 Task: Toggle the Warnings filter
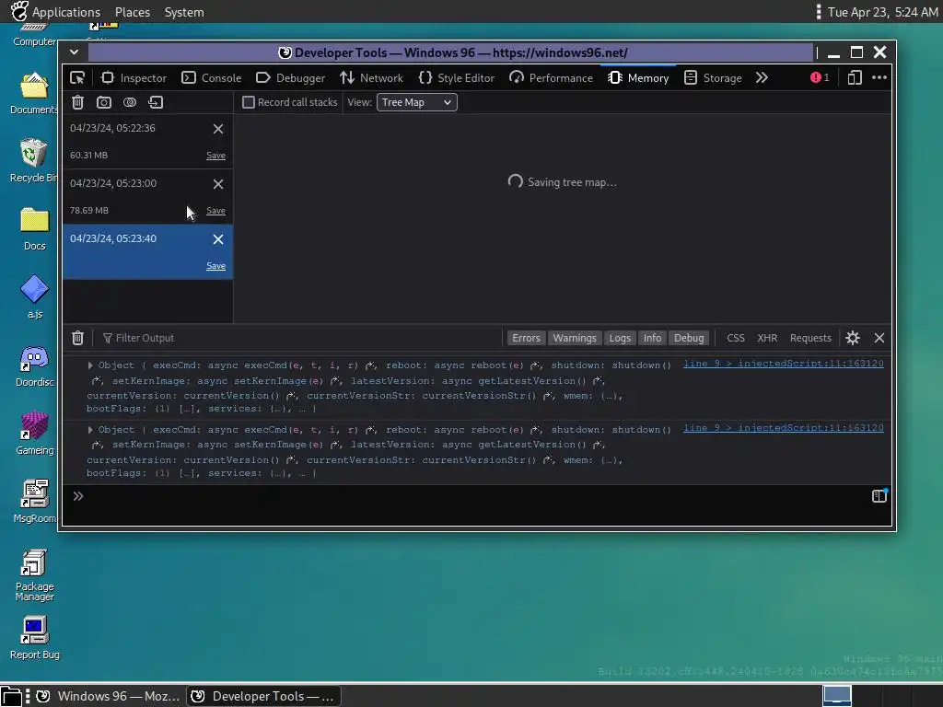click(575, 338)
